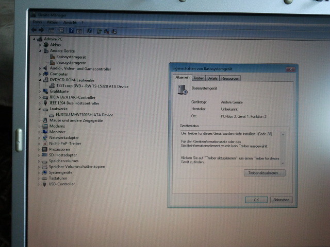This screenshot has height=247, width=330.
Task: Click Abbrechen in properties dialog
Action: pyautogui.click(x=281, y=200)
